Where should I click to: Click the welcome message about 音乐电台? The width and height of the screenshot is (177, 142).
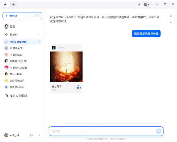coord(105,19)
